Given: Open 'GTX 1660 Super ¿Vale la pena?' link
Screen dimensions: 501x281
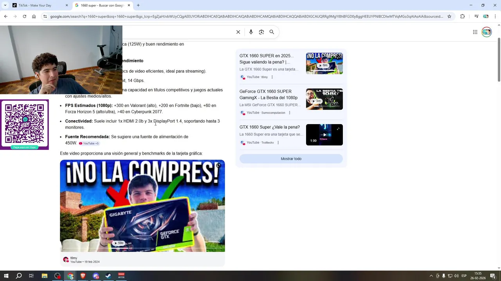Looking at the screenshot, I should tap(270, 127).
